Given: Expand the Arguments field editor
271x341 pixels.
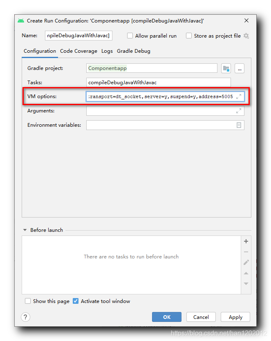Looking at the screenshot, I should click(x=239, y=111).
